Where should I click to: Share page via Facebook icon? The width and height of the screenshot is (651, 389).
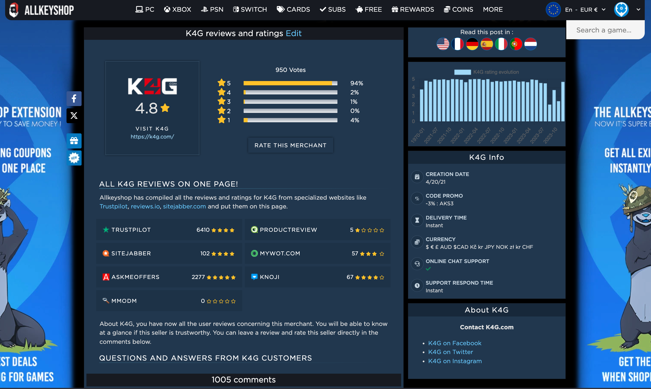pyautogui.click(x=74, y=99)
